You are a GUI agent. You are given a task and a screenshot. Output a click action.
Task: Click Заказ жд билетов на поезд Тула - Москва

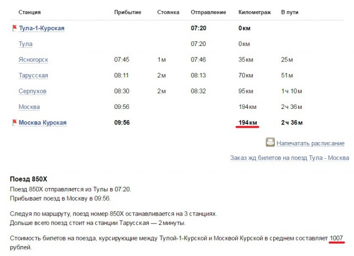[290, 158]
